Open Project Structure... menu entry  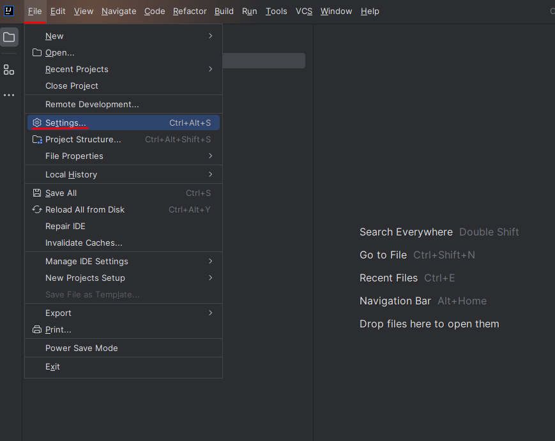pos(123,139)
